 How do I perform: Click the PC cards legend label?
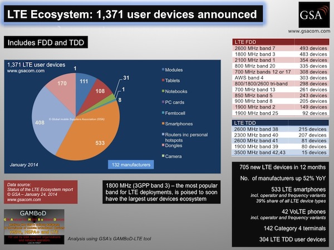click(x=175, y=102)
